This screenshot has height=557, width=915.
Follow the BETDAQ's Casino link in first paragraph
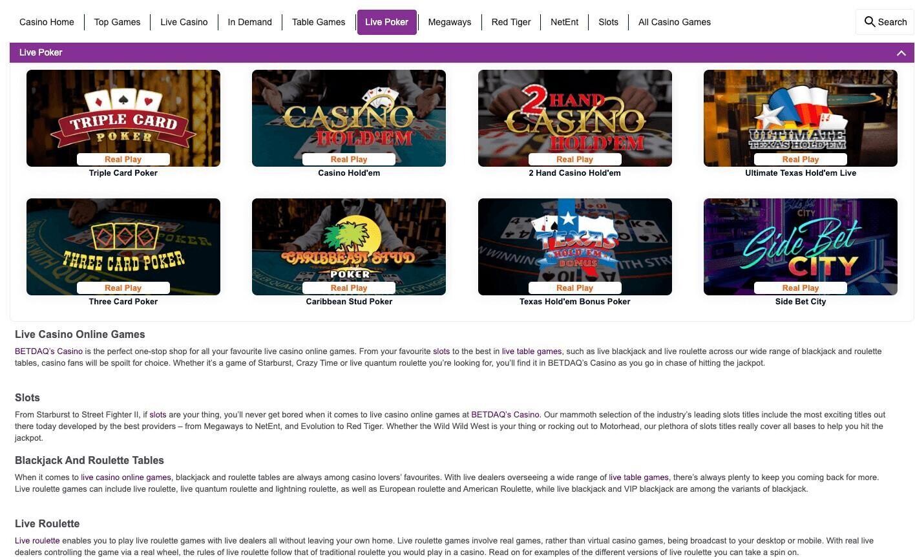tap(48, 352)
